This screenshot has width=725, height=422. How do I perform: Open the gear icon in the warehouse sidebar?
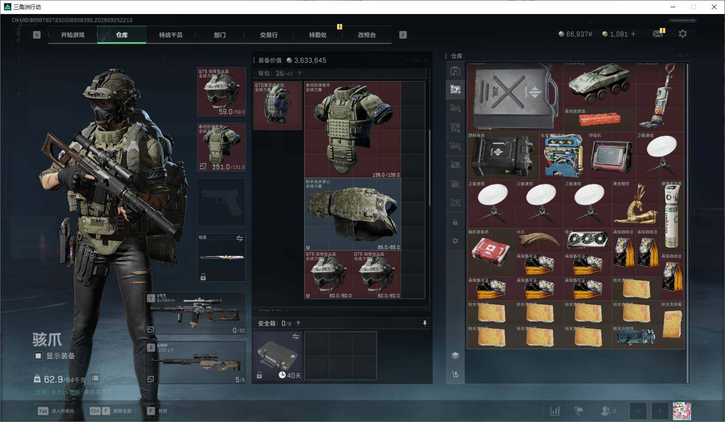click(455, 241)
